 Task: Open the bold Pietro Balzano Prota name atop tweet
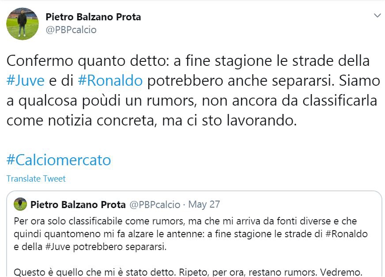click(x=93, y=17)
